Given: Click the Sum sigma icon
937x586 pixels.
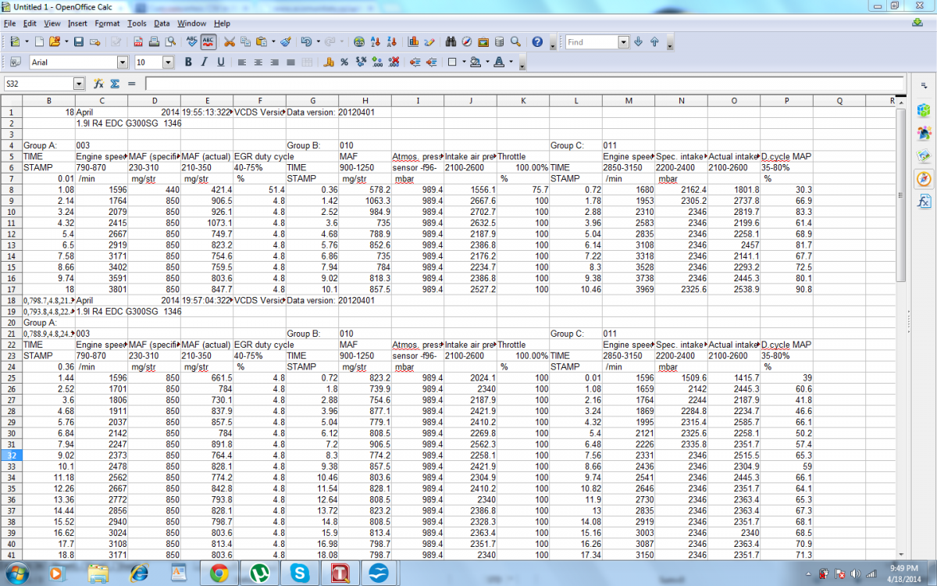Looking at the screenshot, I should click(x=115, y=84).
